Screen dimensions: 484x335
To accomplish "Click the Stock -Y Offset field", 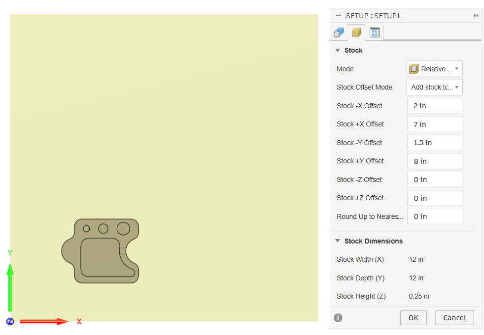I will [435, 143].
